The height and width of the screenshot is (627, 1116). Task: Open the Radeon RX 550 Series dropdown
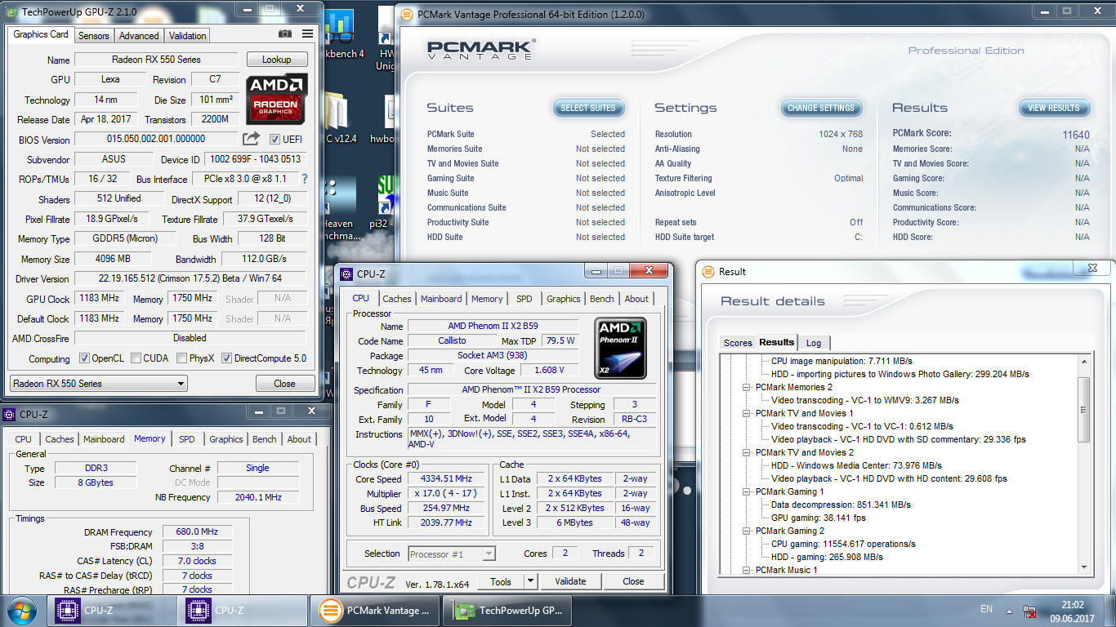click(98, 384)
